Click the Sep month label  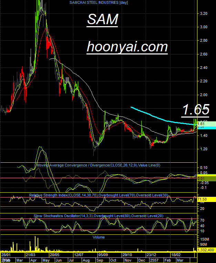click(100, 261)
